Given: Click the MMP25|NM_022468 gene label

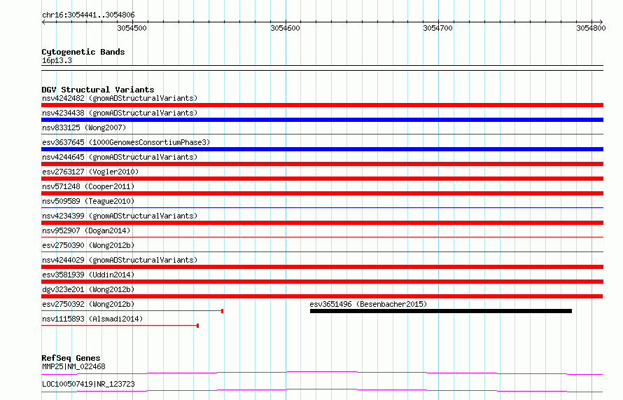Looking at the screenshot, I should tap(73, 366).
